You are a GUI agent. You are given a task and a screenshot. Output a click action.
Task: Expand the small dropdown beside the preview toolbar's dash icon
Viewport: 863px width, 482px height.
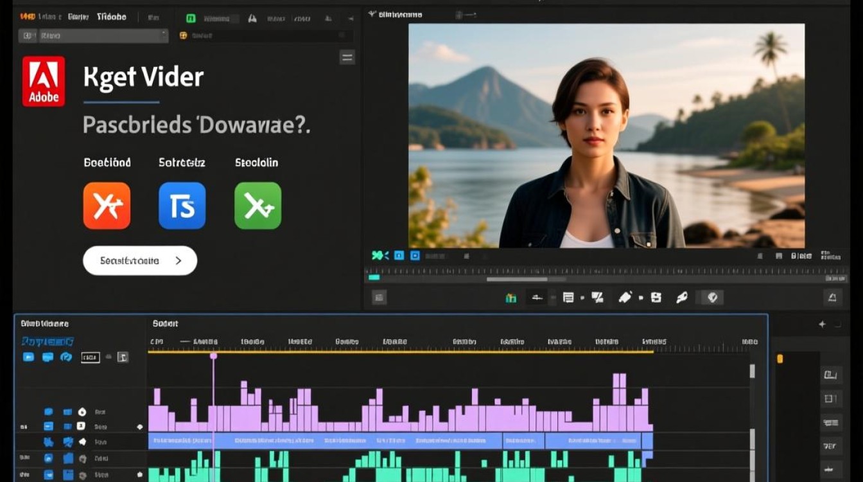coord(554,298)
